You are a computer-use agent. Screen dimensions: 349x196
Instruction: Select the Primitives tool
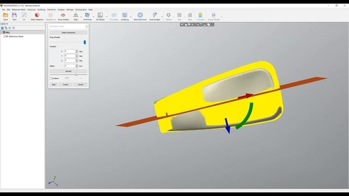[x=87, y=15]
